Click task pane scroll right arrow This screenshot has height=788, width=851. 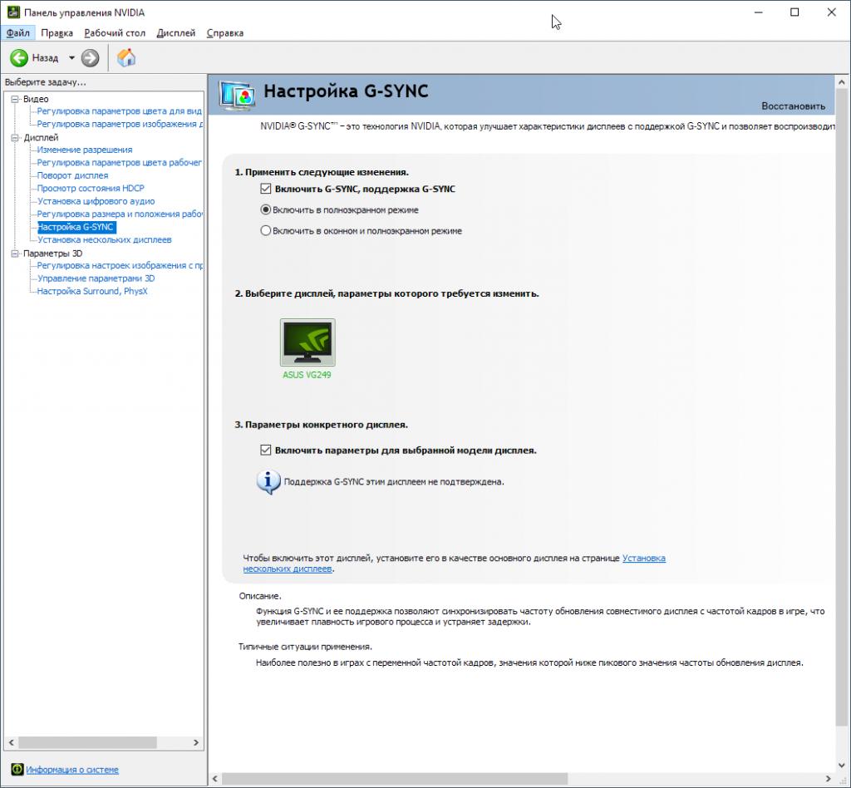pyautogui.click(x=196, y=742)
